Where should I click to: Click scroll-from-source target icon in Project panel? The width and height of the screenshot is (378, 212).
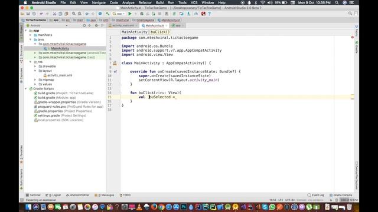pyautogui.click(x=84, y=25)
